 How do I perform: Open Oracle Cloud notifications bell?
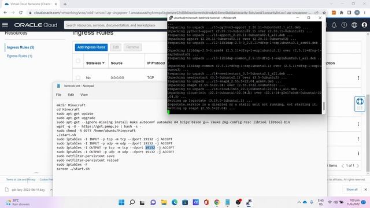pos(334,25)
